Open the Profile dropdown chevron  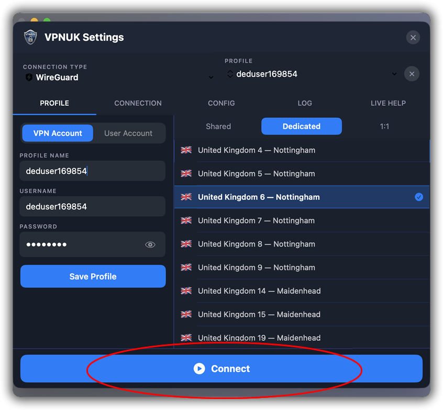tap(394, 74)
